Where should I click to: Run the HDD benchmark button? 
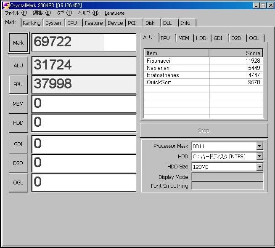[x=18, y=123]
